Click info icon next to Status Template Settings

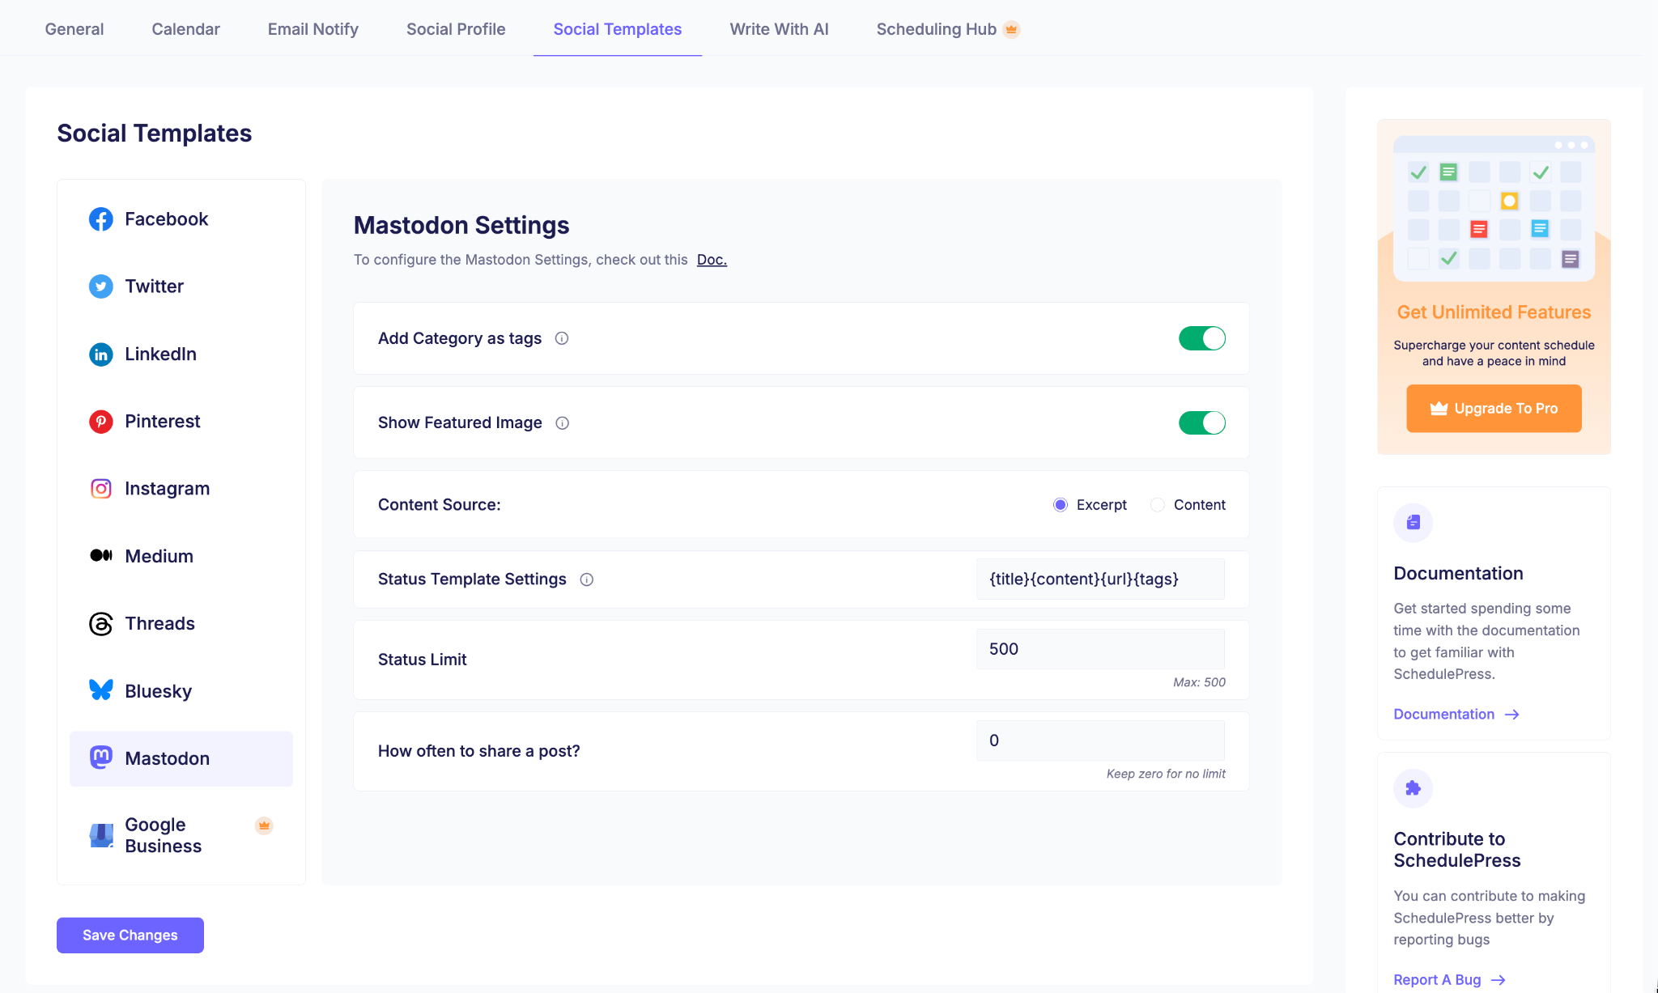pyautogui.click(x=587, y=579)
